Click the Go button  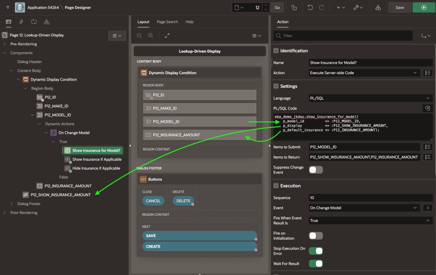[x=277, y=7]
